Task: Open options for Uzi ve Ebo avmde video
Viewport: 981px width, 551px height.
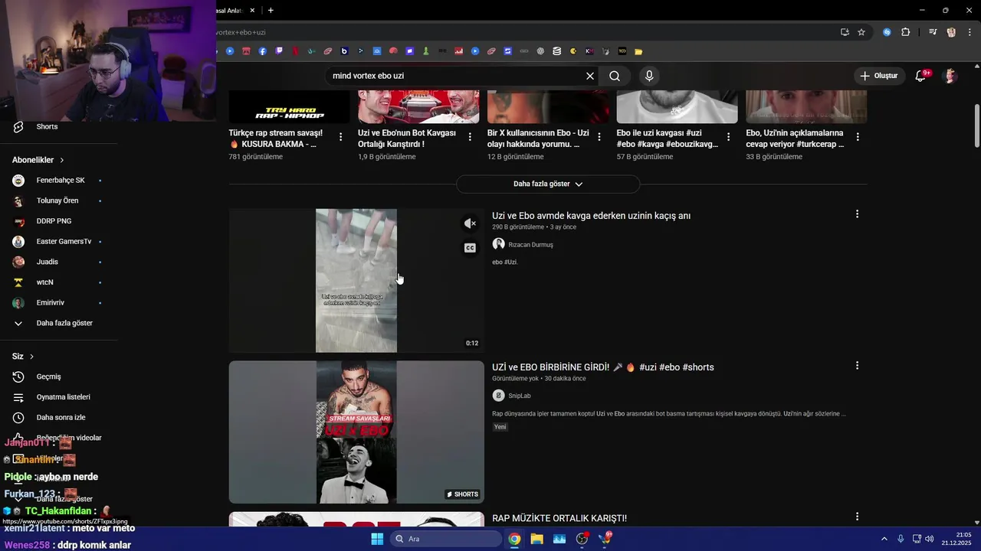Action: tap(857, 214)
